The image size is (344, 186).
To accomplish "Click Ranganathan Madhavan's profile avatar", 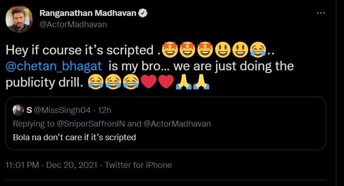I will (x=19, y=19).
